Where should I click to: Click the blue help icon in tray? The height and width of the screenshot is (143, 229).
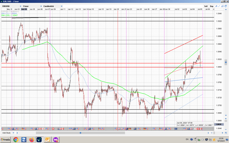192,139
